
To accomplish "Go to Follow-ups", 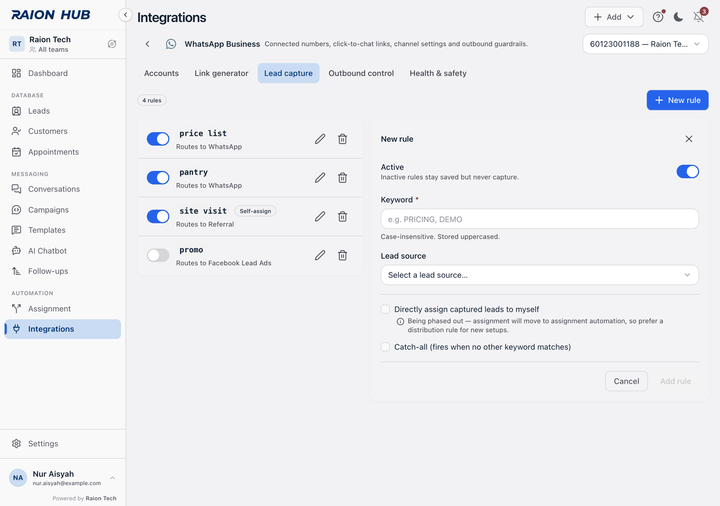I will click(63, 271).
